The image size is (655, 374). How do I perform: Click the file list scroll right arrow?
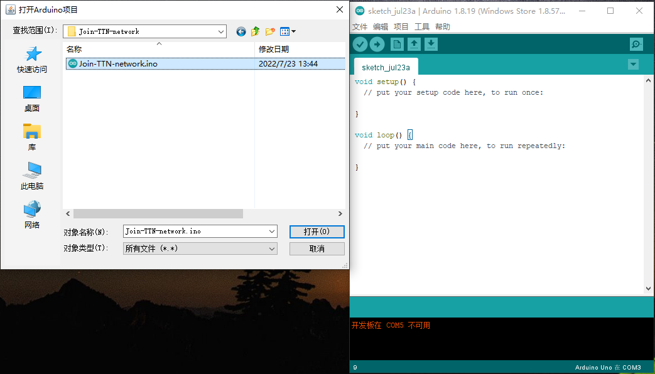click(x=340, y=214)
